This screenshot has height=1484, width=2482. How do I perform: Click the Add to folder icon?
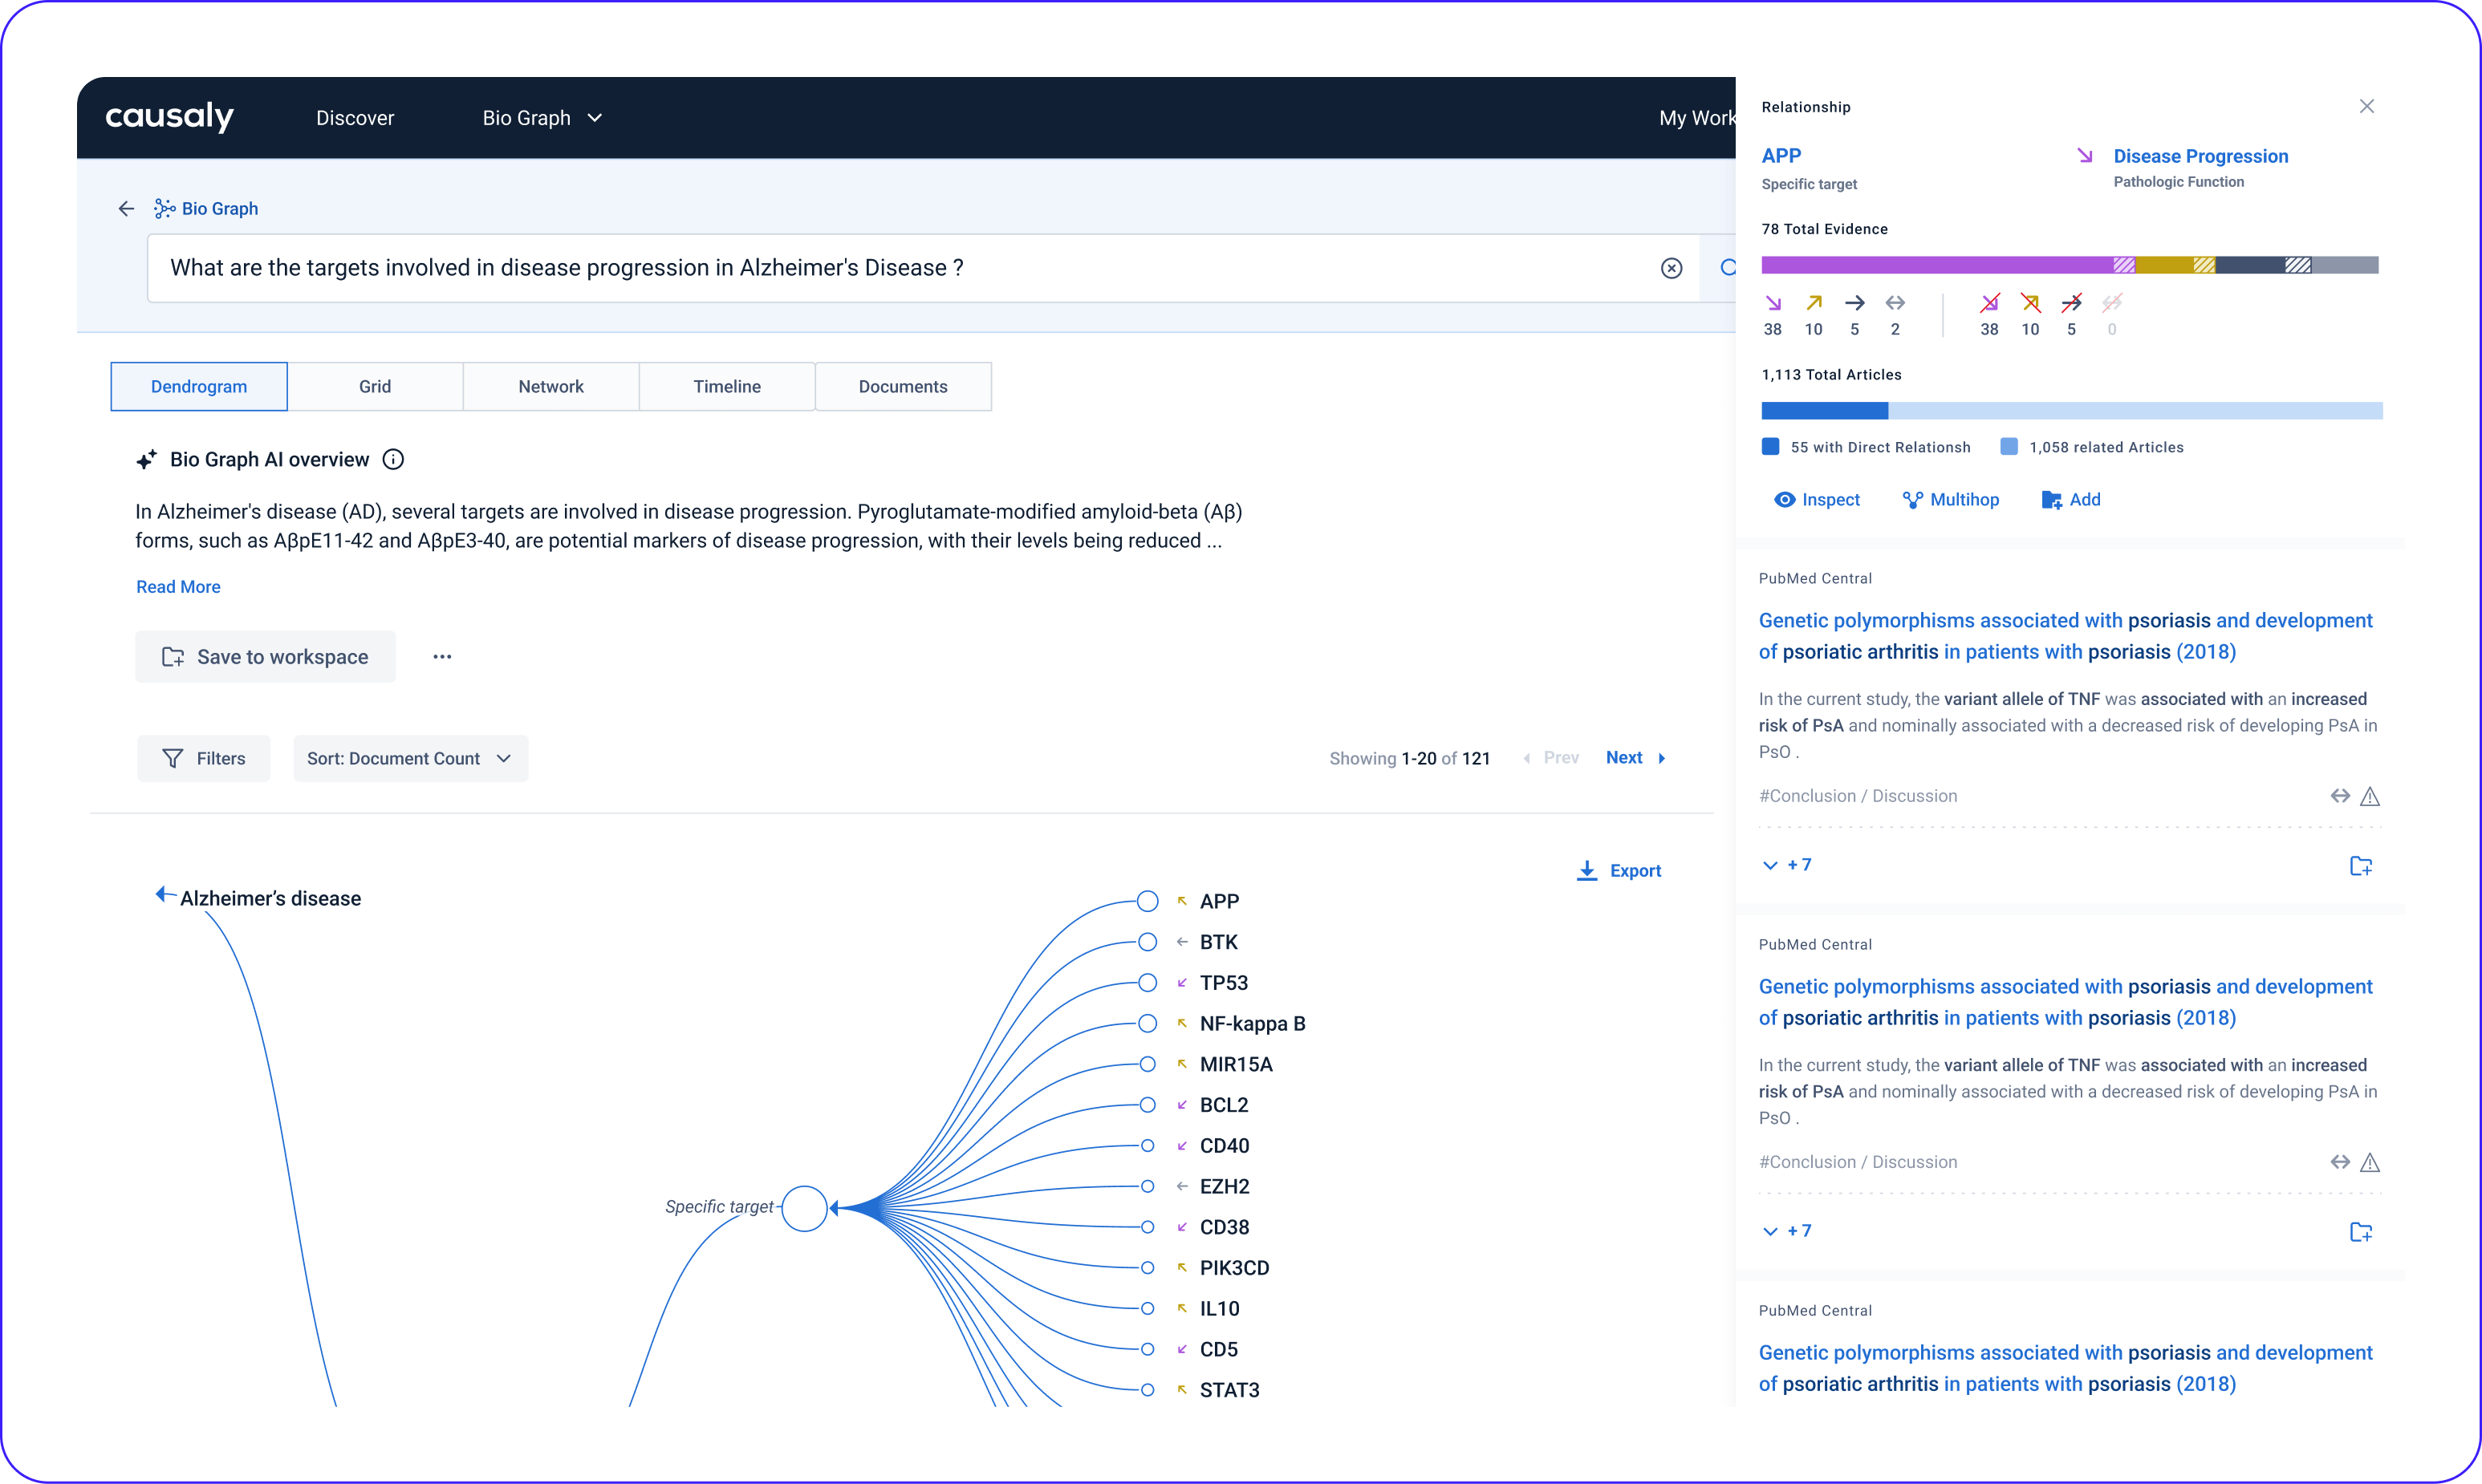tap(2051, 499)
